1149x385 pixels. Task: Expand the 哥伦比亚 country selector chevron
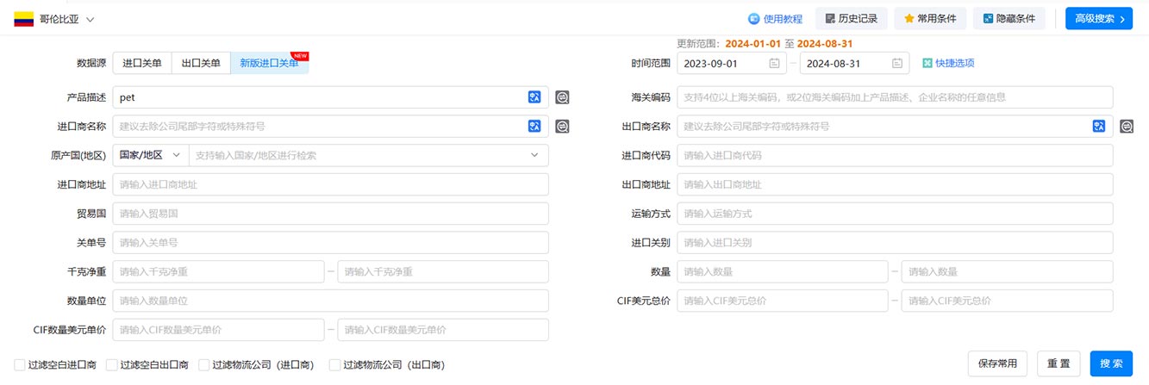(x=91, y=19)
